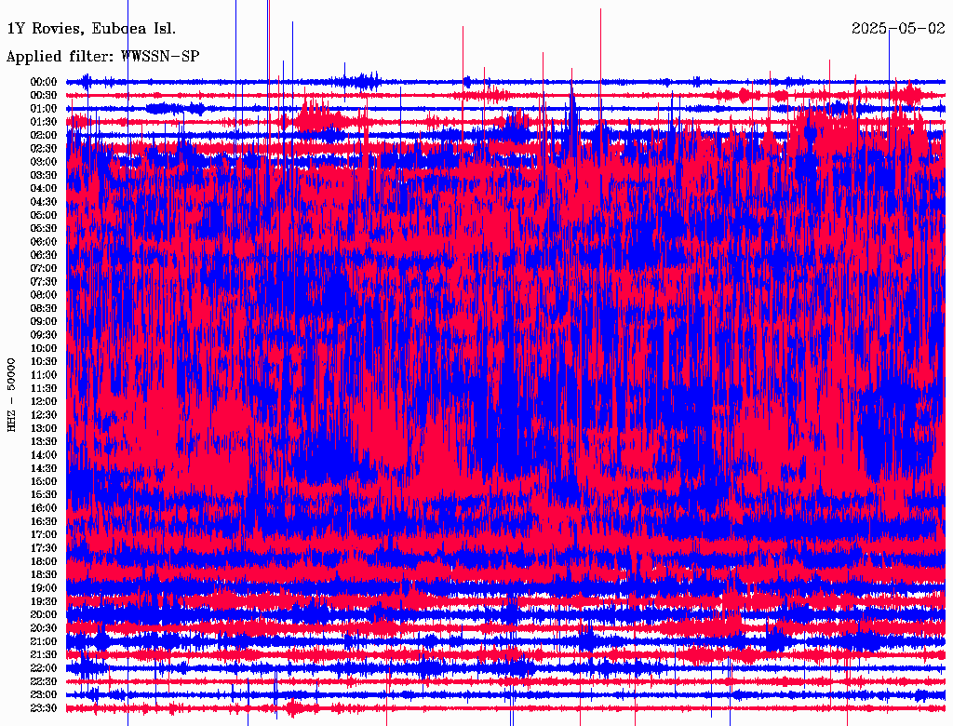Click the 21:30 time label
953x726 pixels.
point(44,655)
